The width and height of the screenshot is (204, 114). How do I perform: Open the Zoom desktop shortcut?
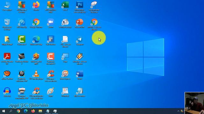(x=51, y=23)
